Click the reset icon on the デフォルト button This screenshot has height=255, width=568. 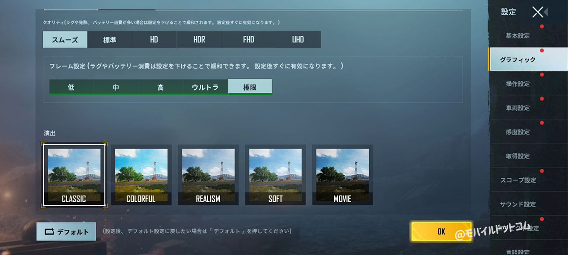49,232
